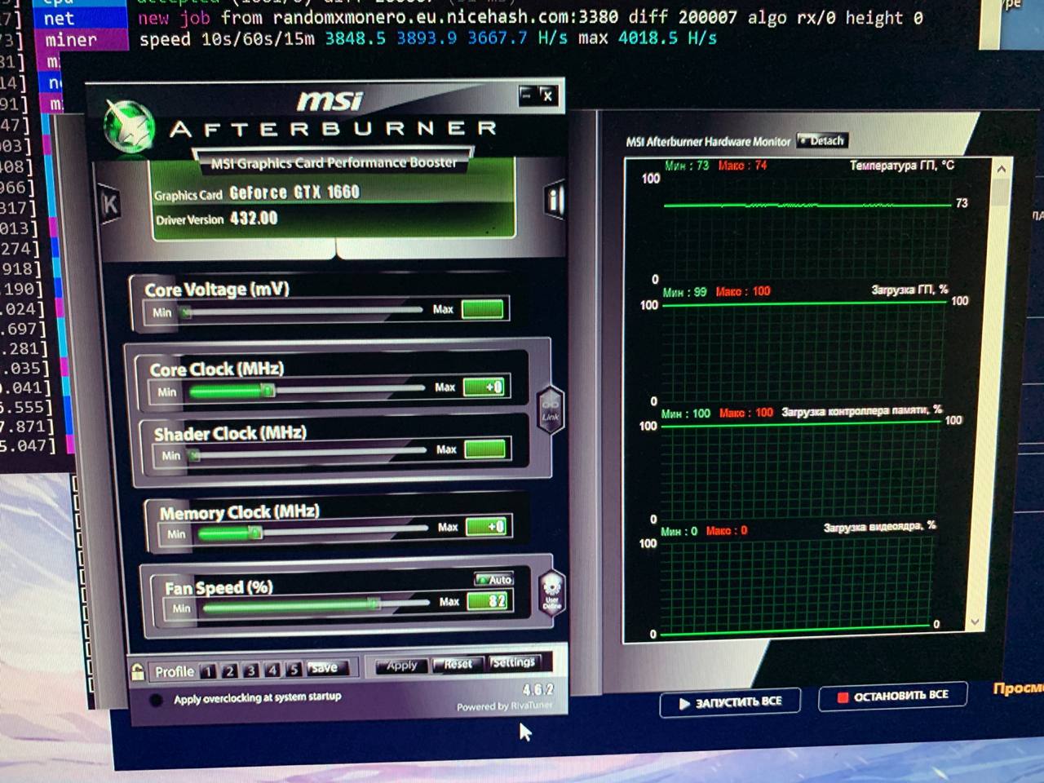Screen dimensions: 1044x783
Task: Click the profile lock icon
Action: 138,671
